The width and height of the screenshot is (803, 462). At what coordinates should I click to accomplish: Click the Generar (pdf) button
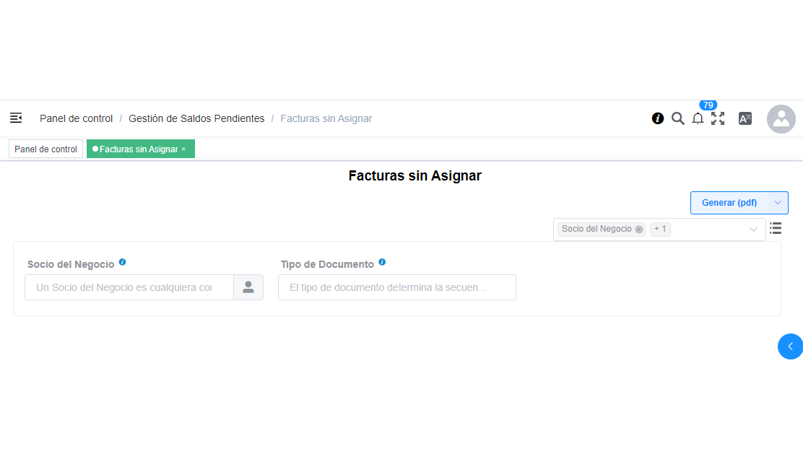point(728,202)
